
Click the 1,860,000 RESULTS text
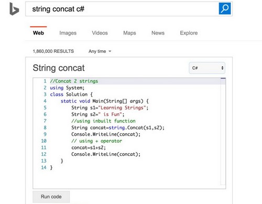point(53,51)
